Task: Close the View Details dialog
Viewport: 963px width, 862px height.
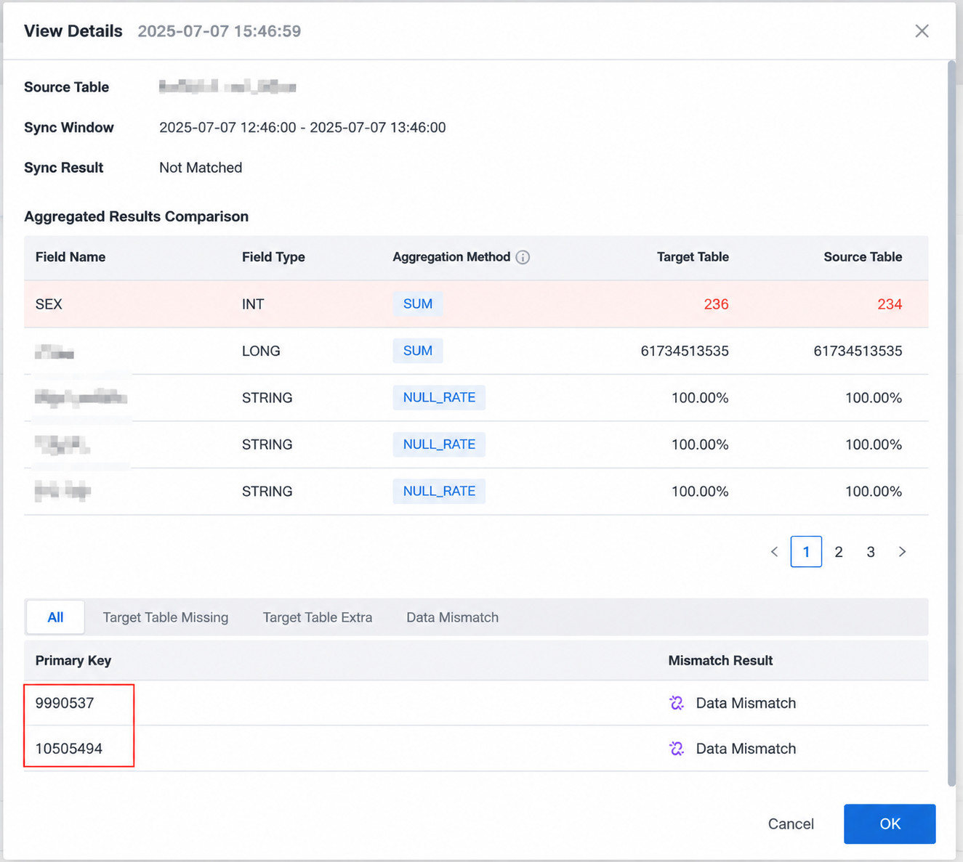Action: (x=922, y=31)
